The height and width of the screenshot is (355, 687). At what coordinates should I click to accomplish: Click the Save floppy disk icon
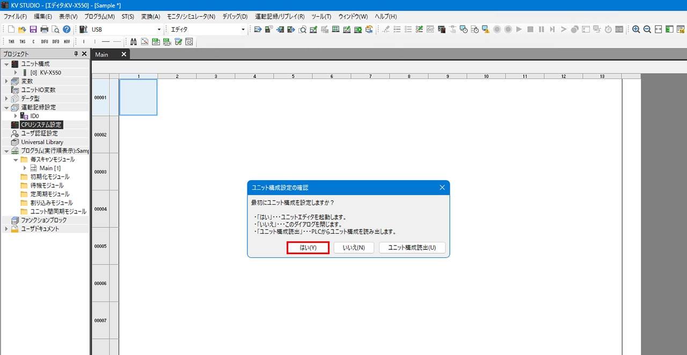pos(33,29)
